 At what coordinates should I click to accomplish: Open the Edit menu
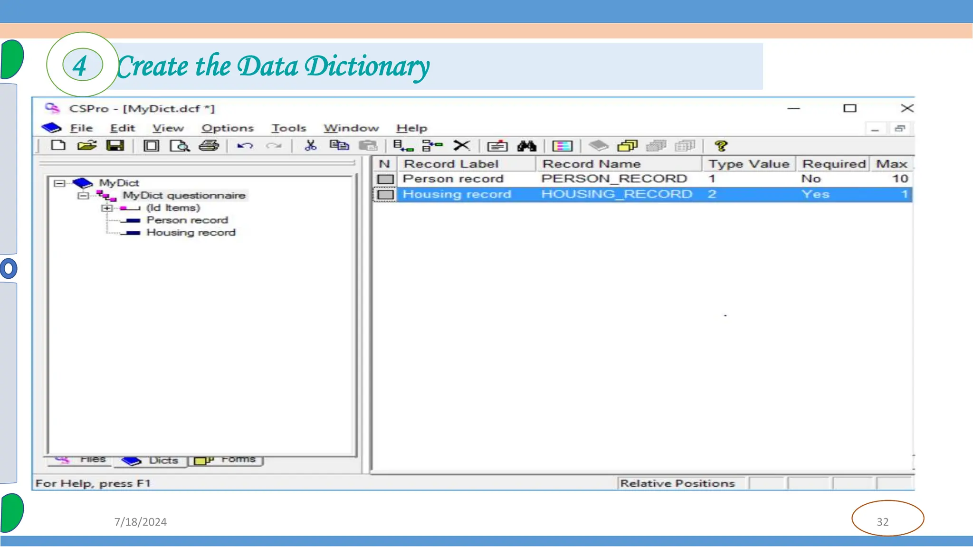123,128
